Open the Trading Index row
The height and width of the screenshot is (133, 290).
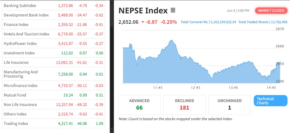click(16, 124)
